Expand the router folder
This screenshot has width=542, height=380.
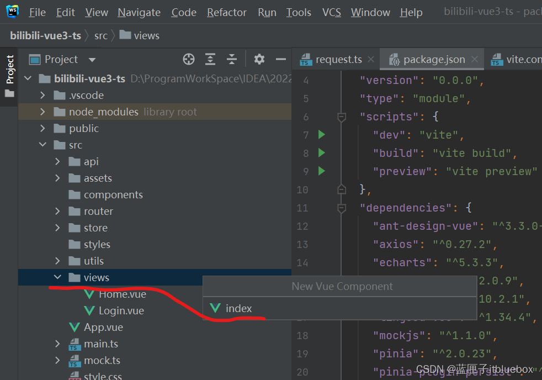click(57, 212)
